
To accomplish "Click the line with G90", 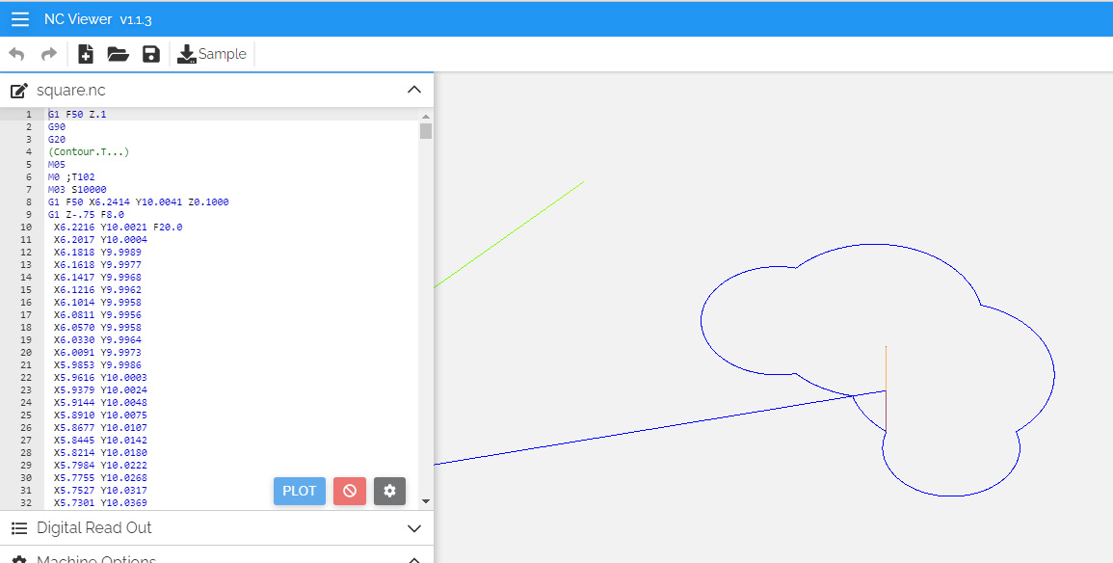I will point(57,127).
